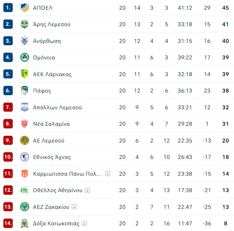Click the blue rank 1 badge

click(x=8, y=8)
